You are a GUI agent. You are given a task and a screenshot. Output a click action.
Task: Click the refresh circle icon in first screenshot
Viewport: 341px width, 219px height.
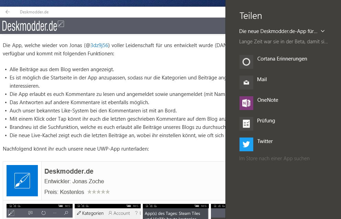pos(43,213)
